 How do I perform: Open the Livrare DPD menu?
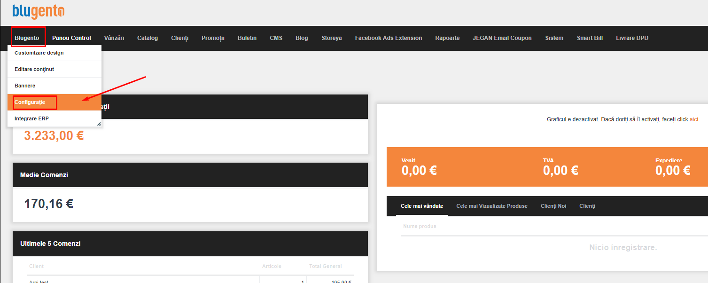pyautogui.click(x=632, y=38)
